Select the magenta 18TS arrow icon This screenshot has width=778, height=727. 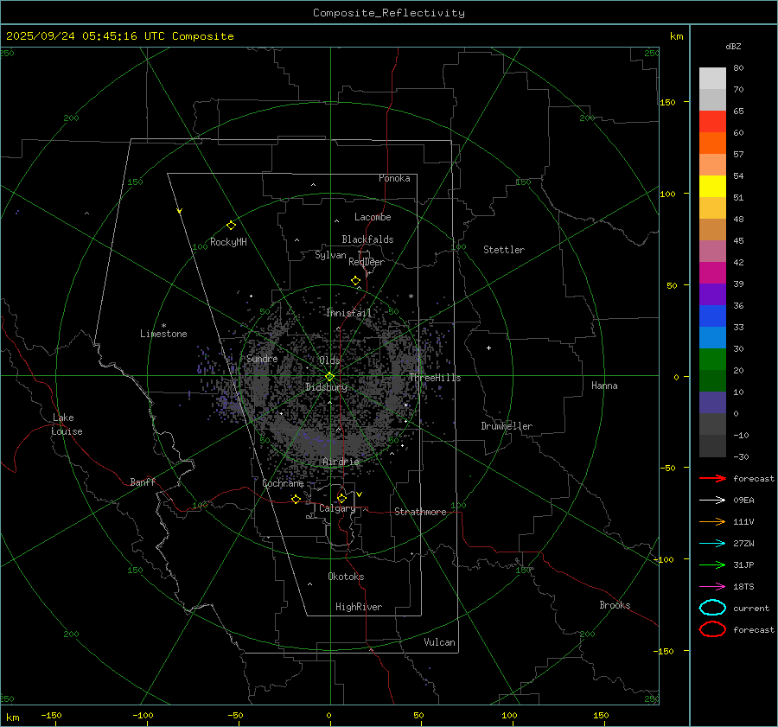pos(712,586)
